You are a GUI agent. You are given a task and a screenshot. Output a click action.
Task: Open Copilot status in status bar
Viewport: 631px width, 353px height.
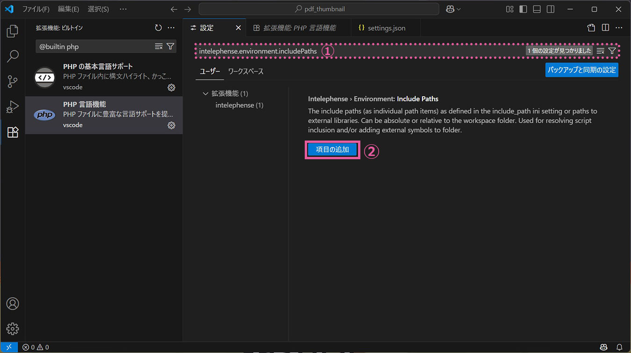click(604, 347)
